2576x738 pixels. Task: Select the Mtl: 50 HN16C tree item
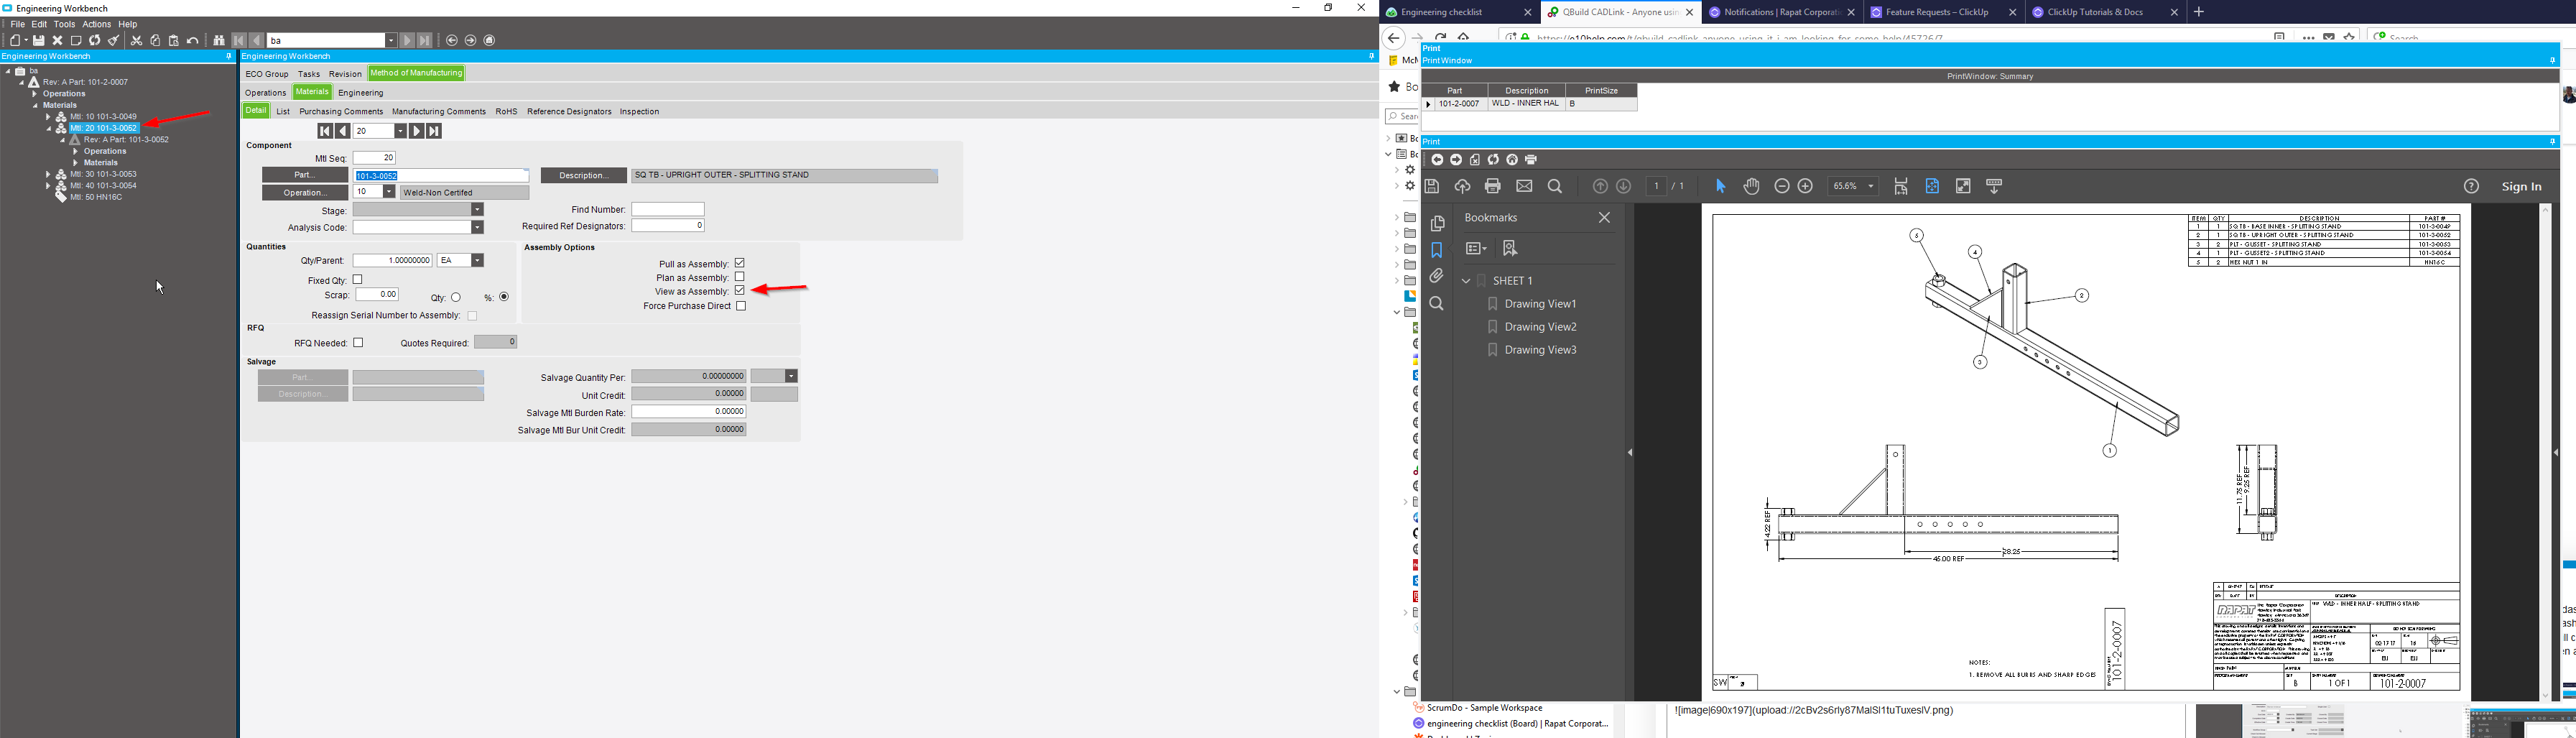[96, 198]
